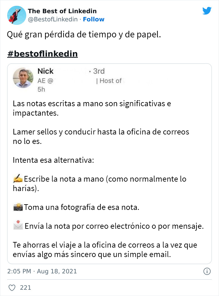Click the writing hand emoji in the note

pyautogui.click(x=17, y=178)
